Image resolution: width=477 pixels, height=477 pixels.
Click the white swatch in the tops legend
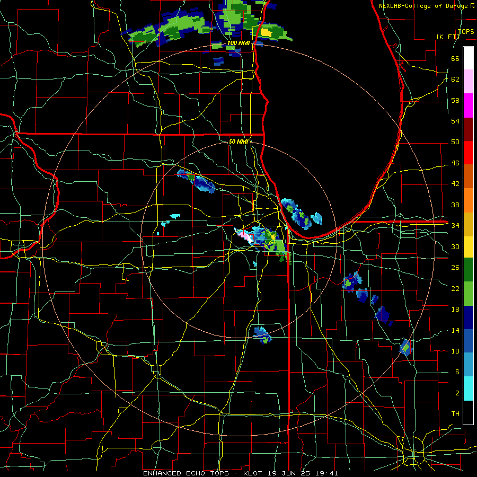click(x=468, y=58)
